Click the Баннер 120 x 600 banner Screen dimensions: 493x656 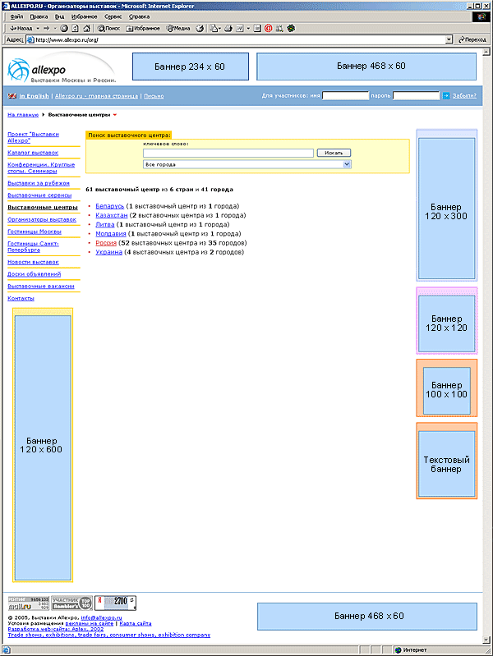pos(43,447)
